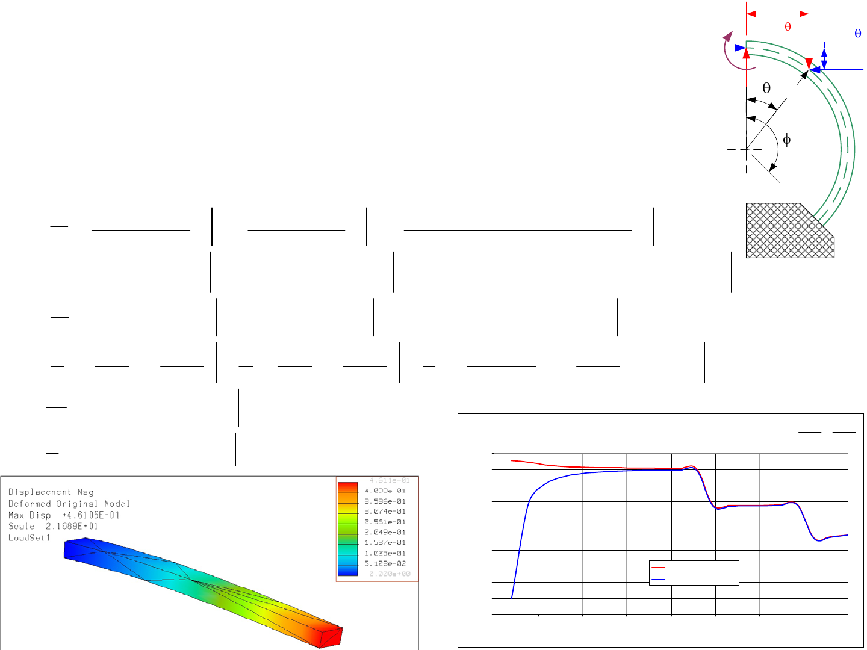Click the phi angle label
Viewport: 867px width, 650px height.
coord(786,140)
